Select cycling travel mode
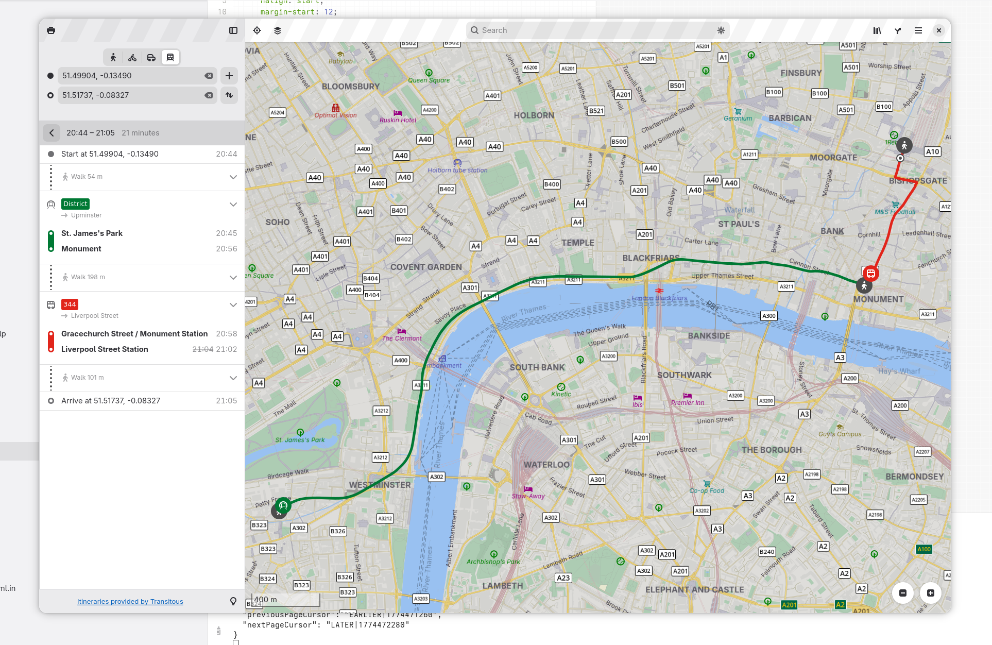 tap(132, 57)
